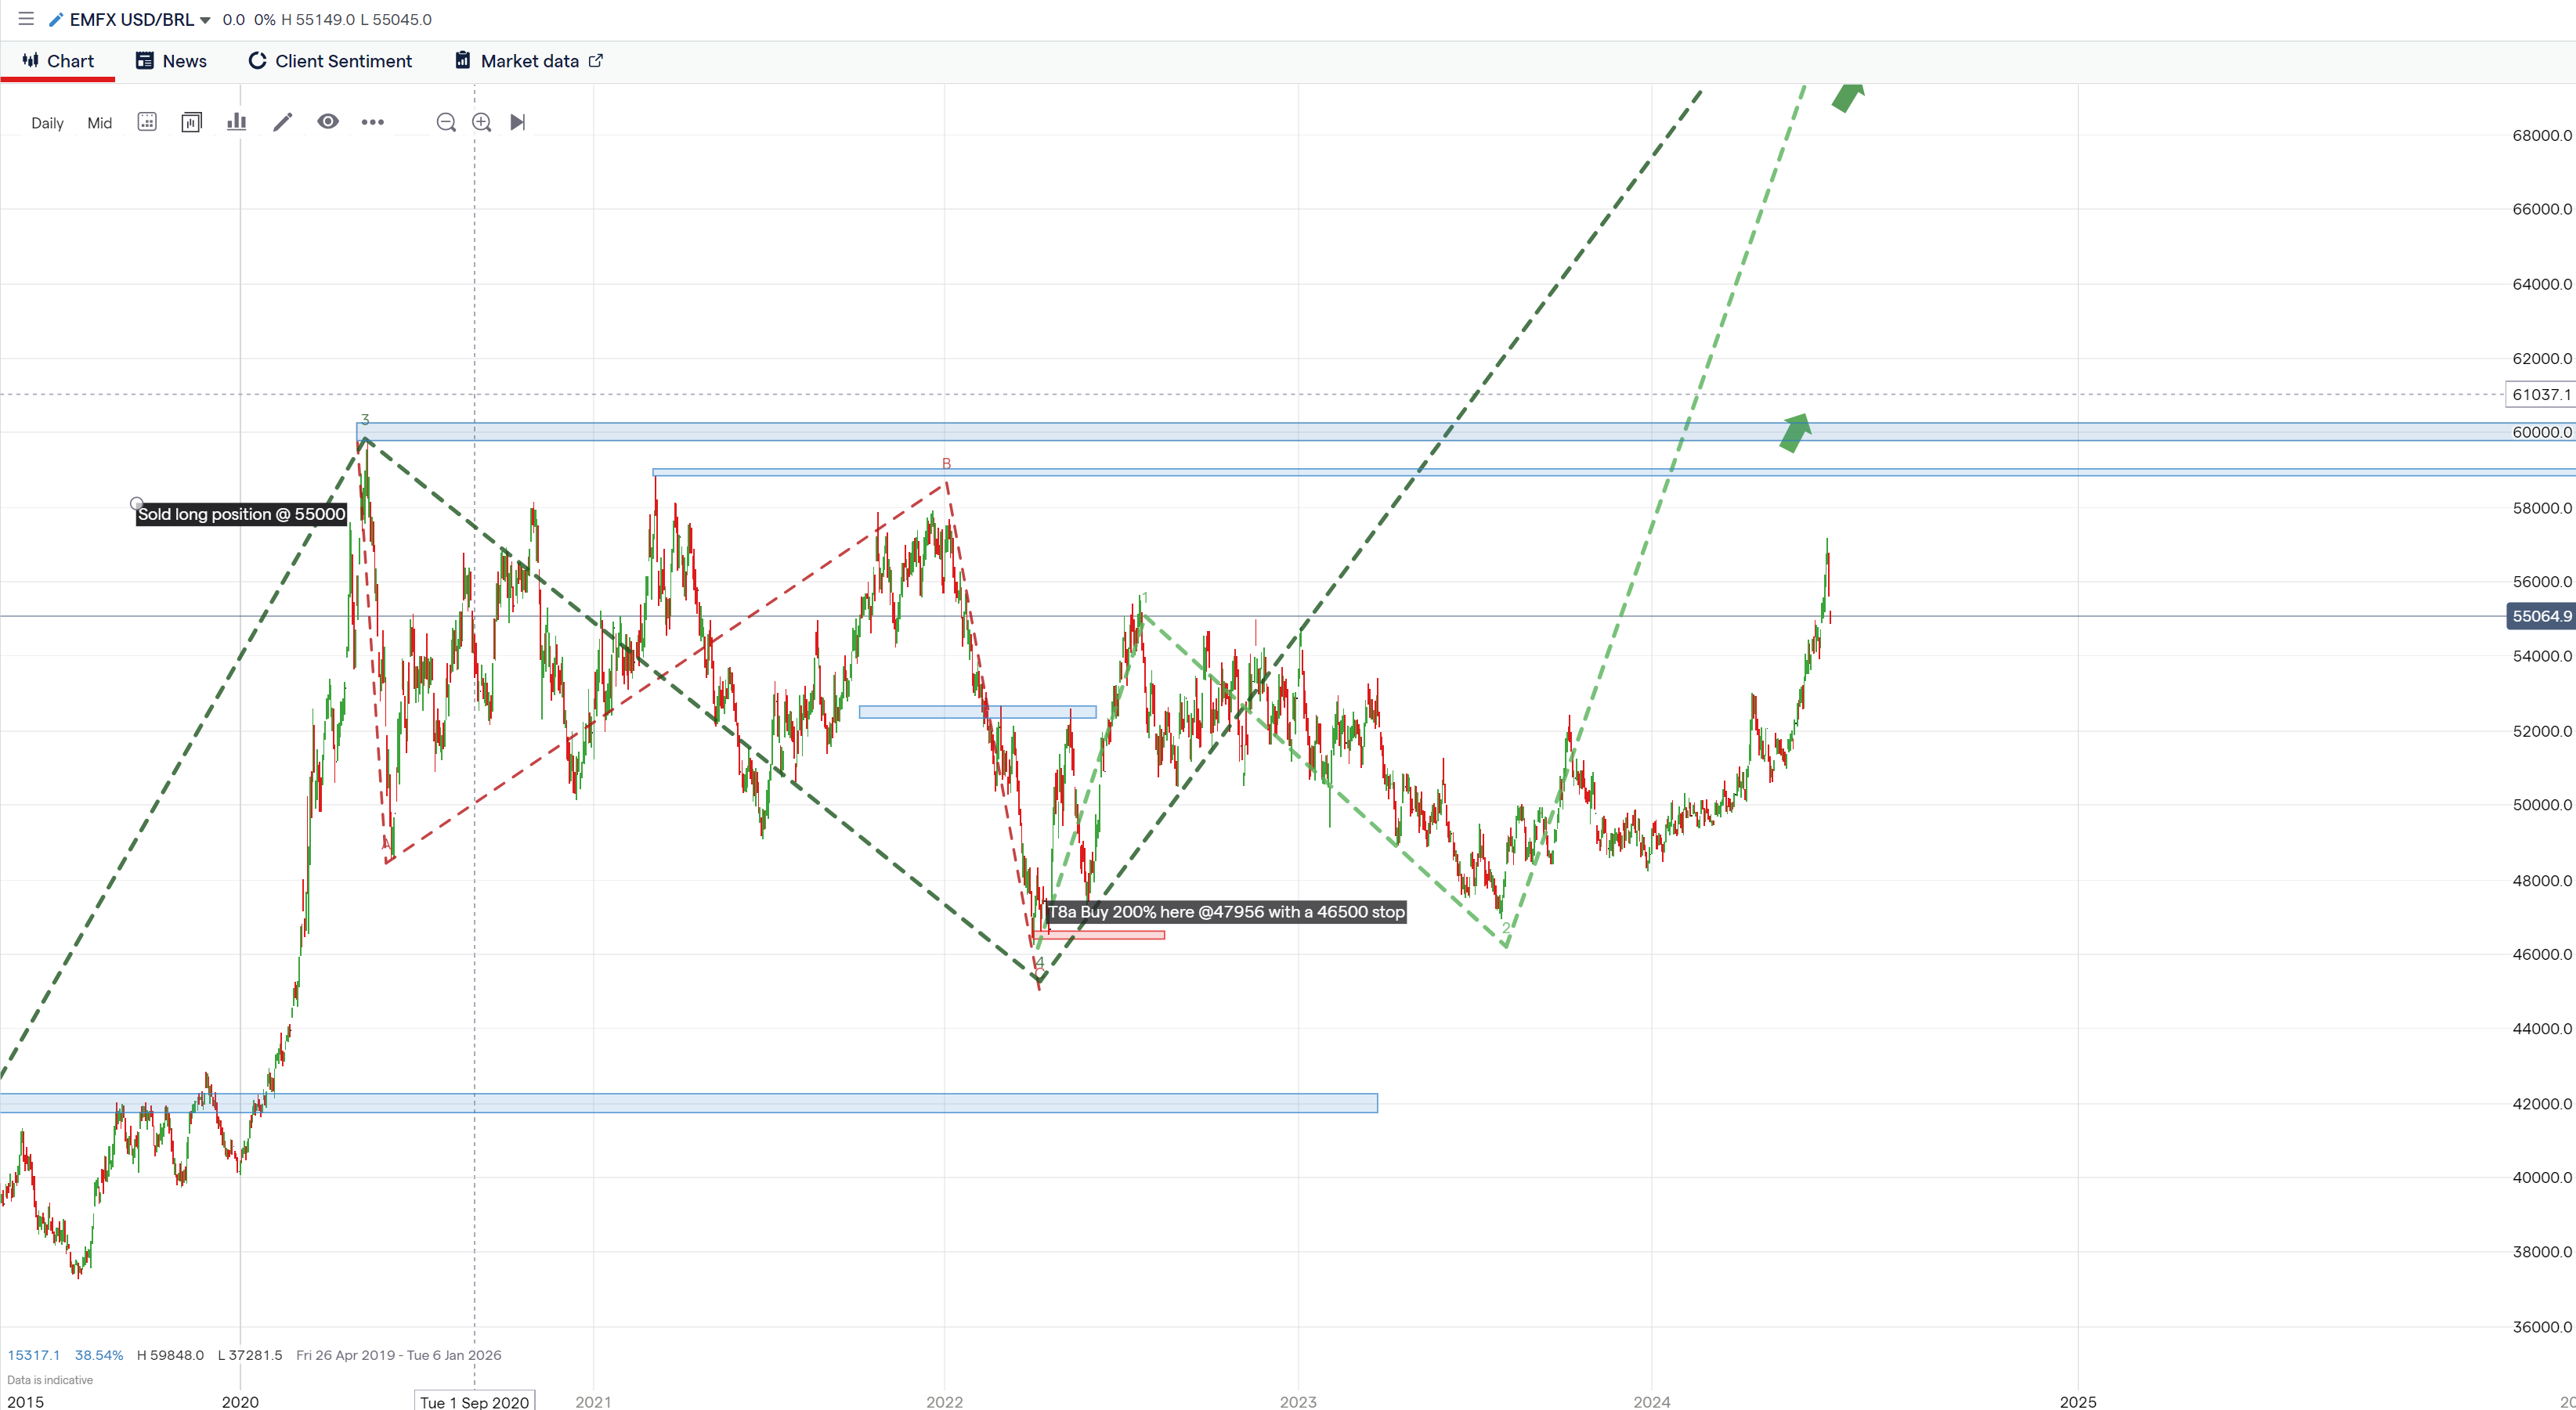The height and width of the screenshot is (1410, 2576).
Task: Click the chart templates icon
Action: [x=191, y=122]
